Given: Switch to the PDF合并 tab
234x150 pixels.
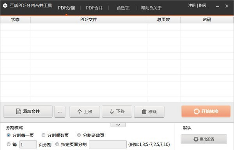Looking at the screenshot, I should click(x=94, y=8).
